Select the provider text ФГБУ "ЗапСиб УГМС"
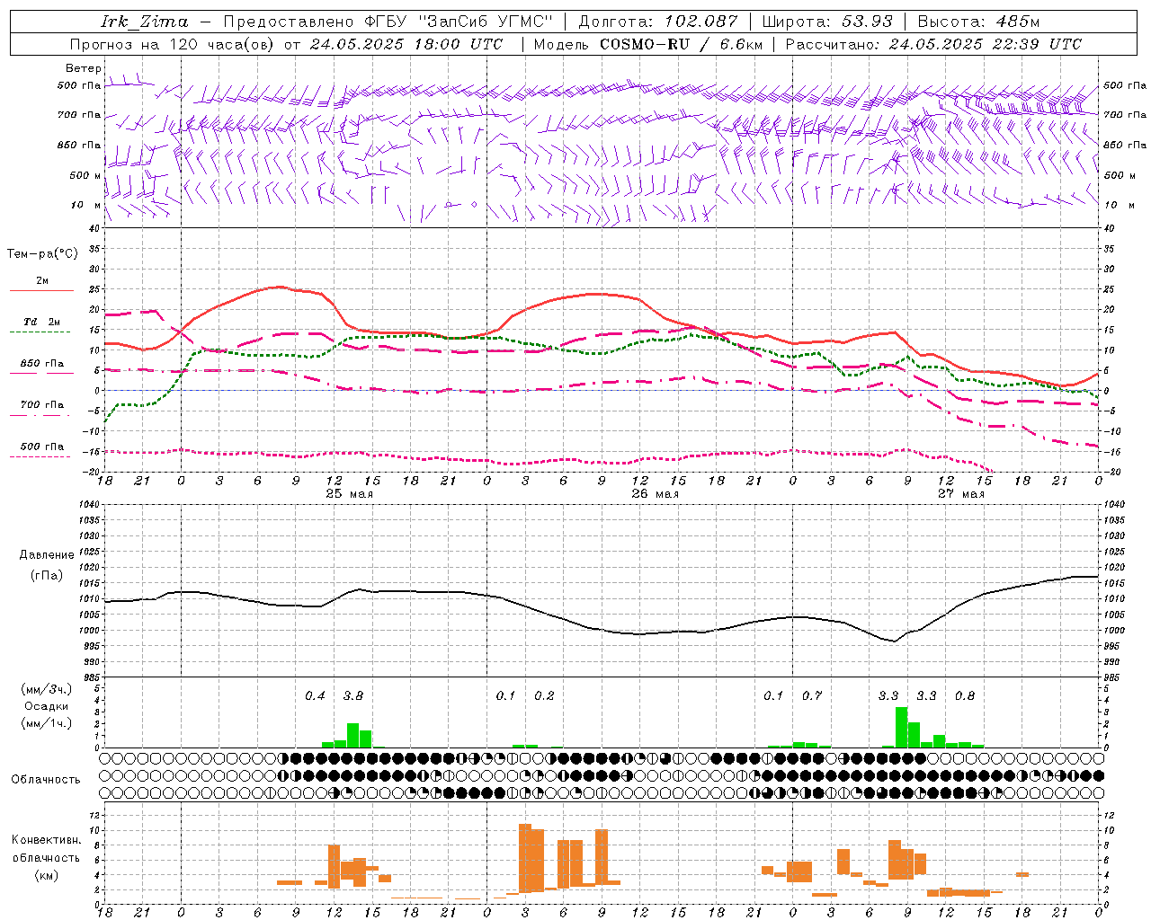This screenshot has width=1151, height=920. click(459, 22)
